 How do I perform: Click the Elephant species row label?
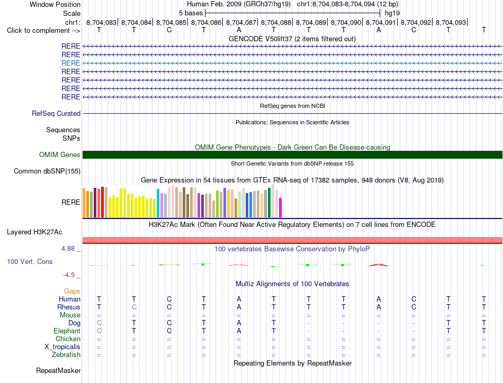click(x=67, y=331)
